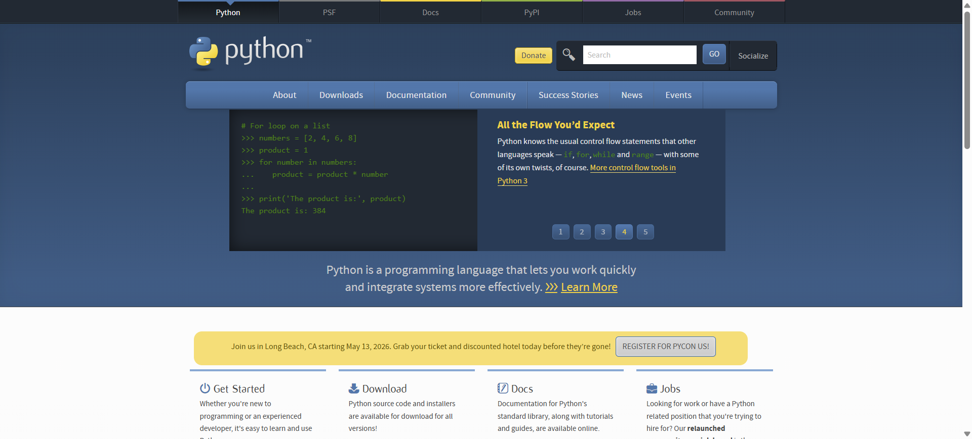Select active slide 4 of the carousel

coord(624,232)
